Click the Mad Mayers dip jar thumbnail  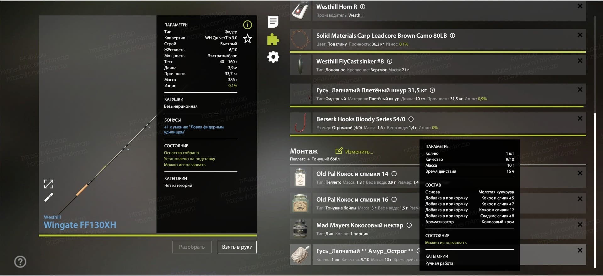point(300,229)
